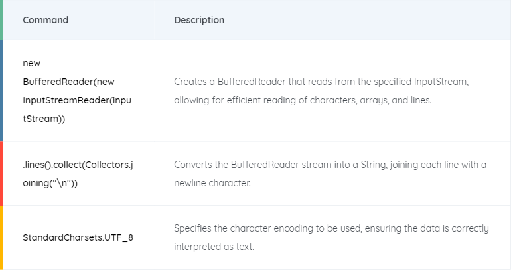Click the tStream)) command fragment
511x270 pixels.
pyautogui.click(x=44, y=119)
